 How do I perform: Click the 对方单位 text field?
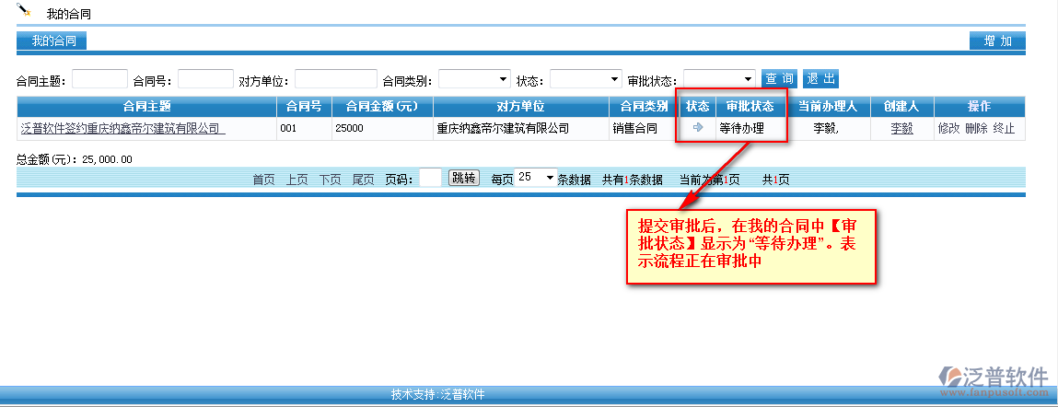point(335,79)
